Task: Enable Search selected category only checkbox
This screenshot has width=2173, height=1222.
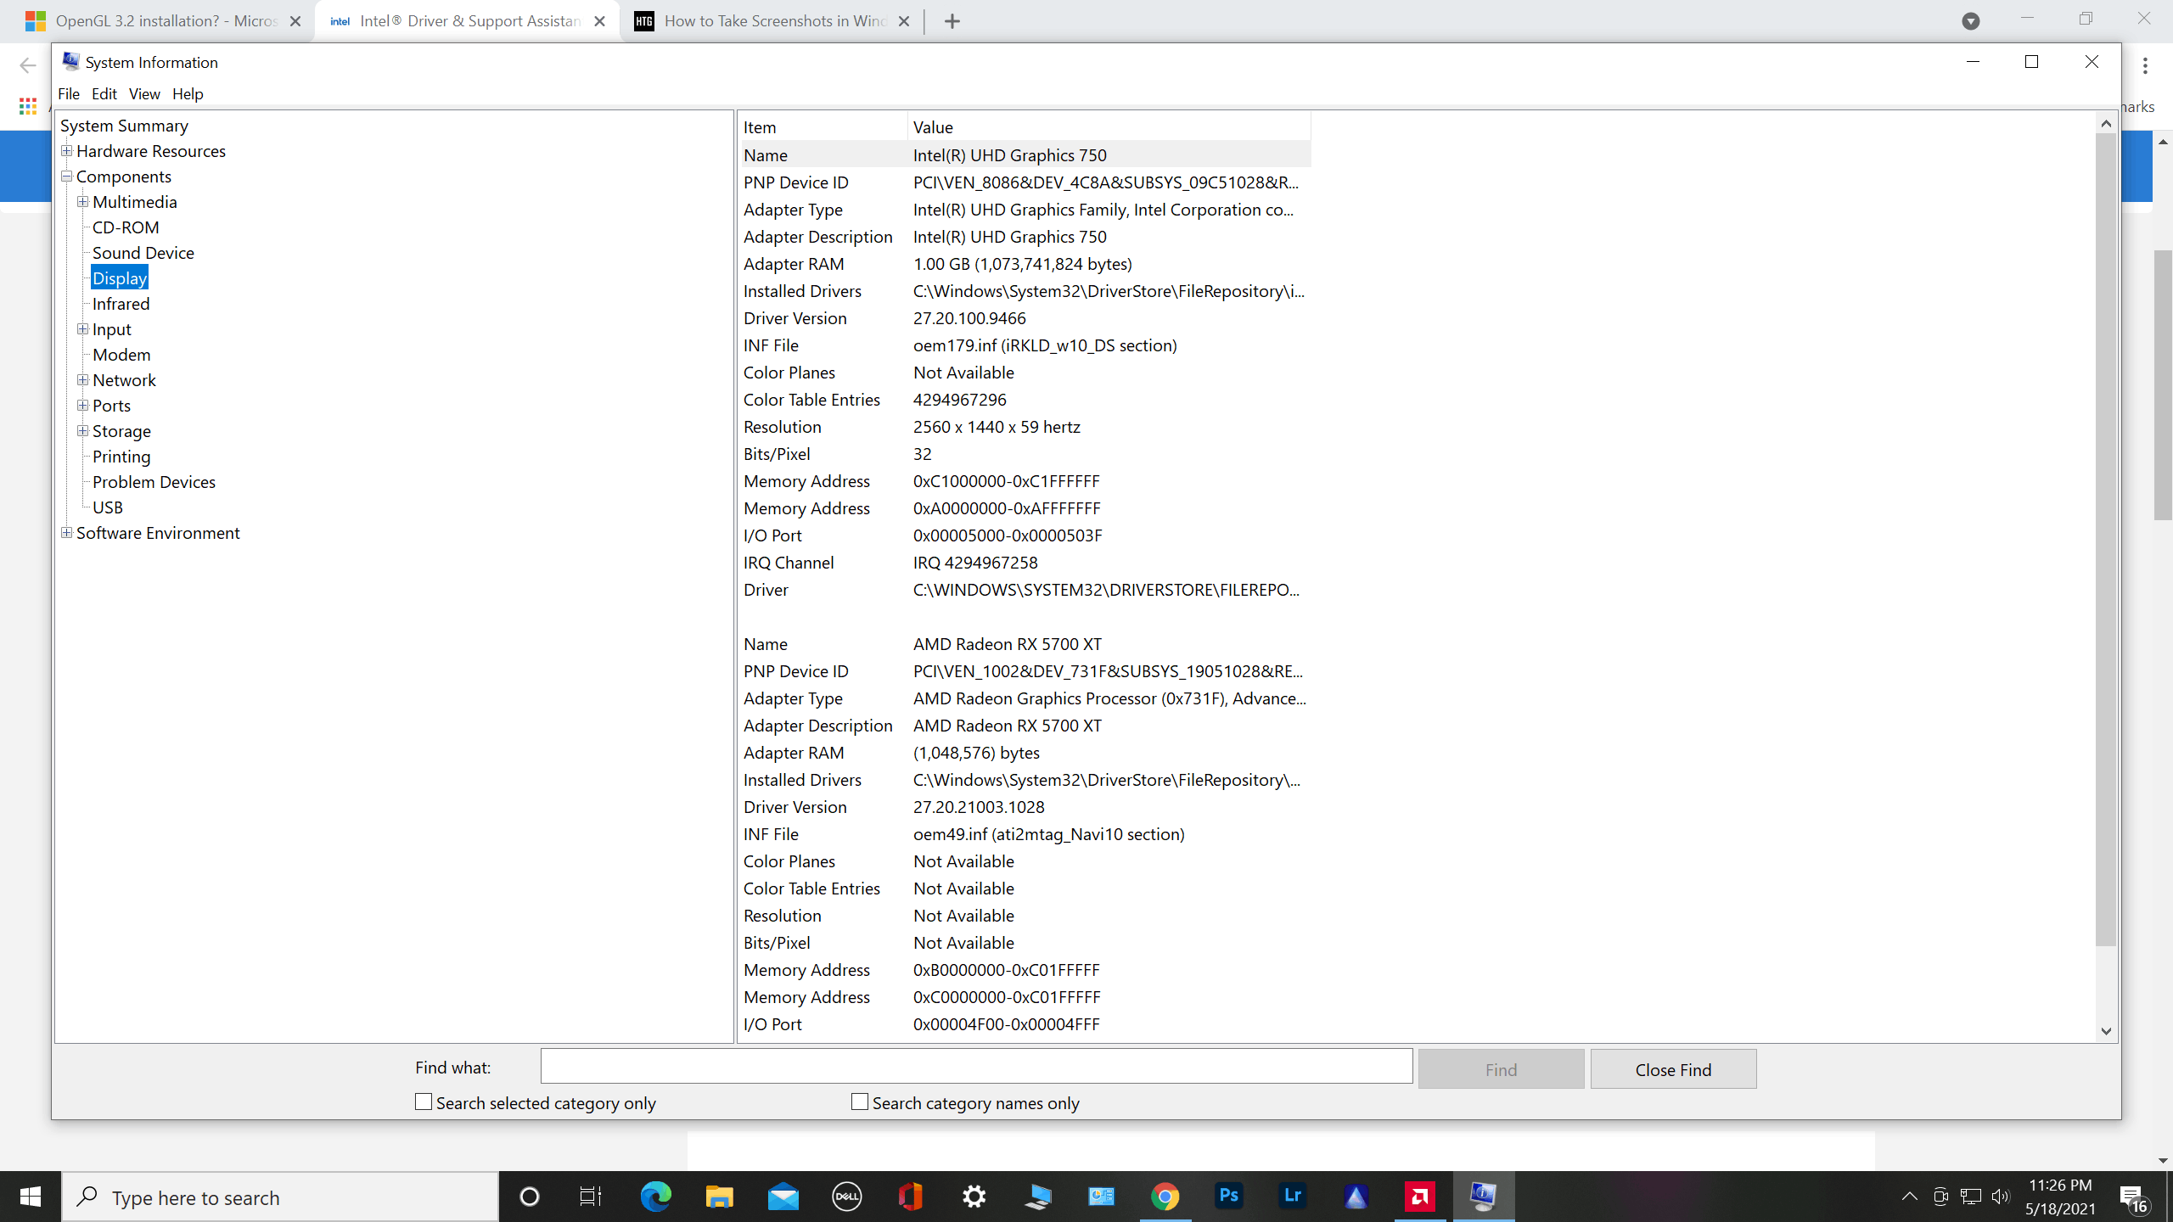Action: point(423,1101)
